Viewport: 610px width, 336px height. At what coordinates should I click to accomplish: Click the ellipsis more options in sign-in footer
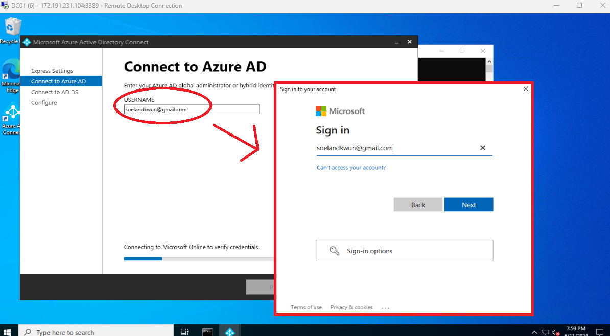pos(385,307)
